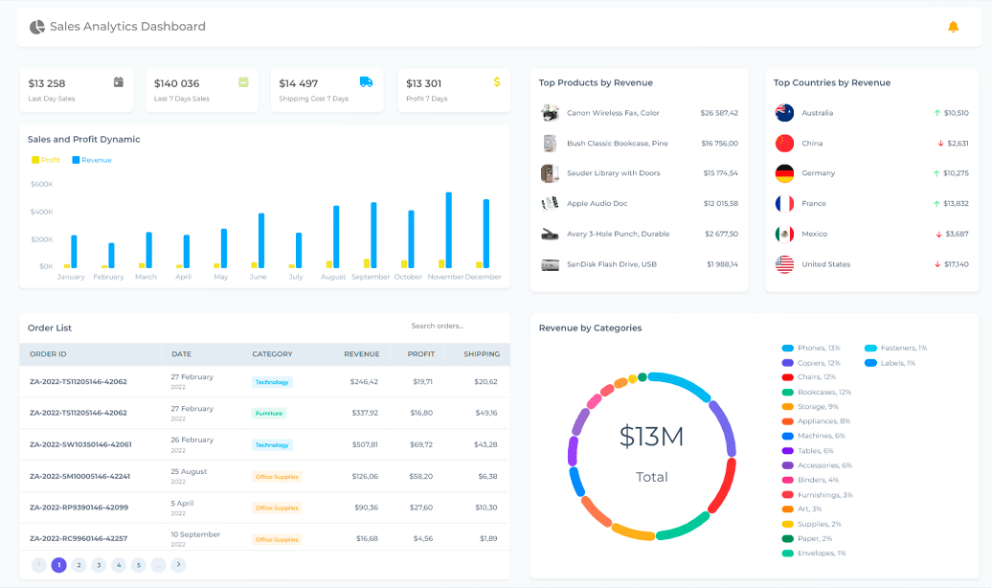The image size is (992, 588).
Task: Toggle the Fasteners, 1% legend entry
Action: click(896, 349)
